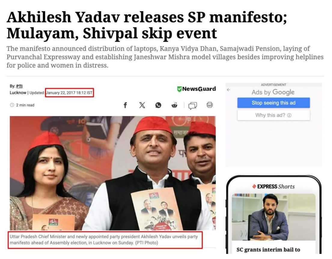The image size is (332, 259).
Task: Open the comments speech-bubble icon
Action: point(193,106)
